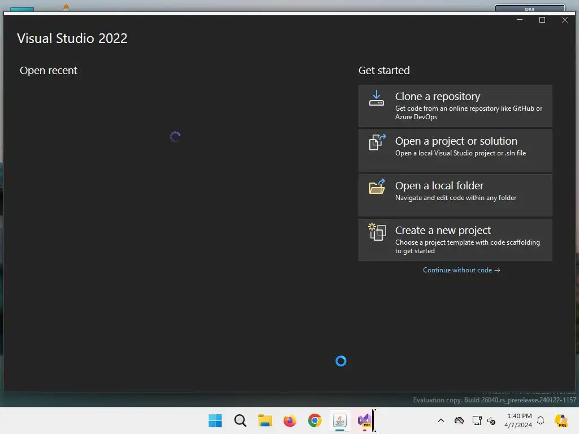The width and height of the screenshot is (579, 434).
Task: Follow the Continue without code link
Action: coord(461,270)
